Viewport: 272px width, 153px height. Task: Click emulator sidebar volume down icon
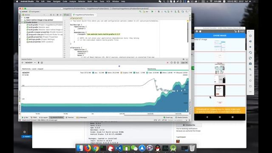click(x=250, y=47)
